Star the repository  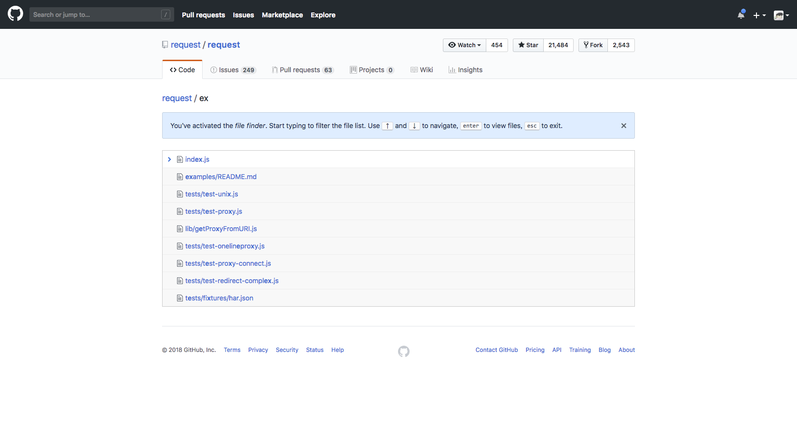click(x=528, y=45)
